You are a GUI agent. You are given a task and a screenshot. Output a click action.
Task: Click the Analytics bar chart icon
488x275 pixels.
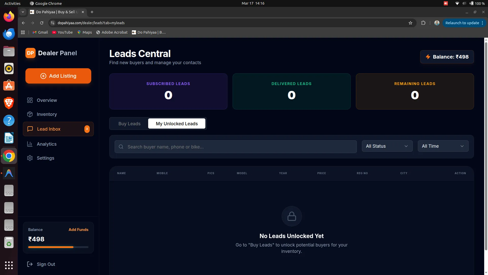click(30, 144)
